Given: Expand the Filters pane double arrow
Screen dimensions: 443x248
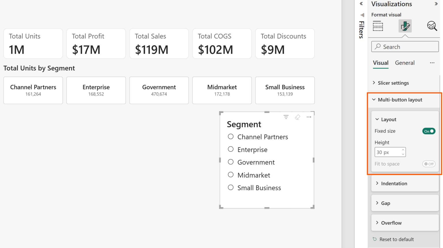Looking at the screenshot, I should point(361,4).
